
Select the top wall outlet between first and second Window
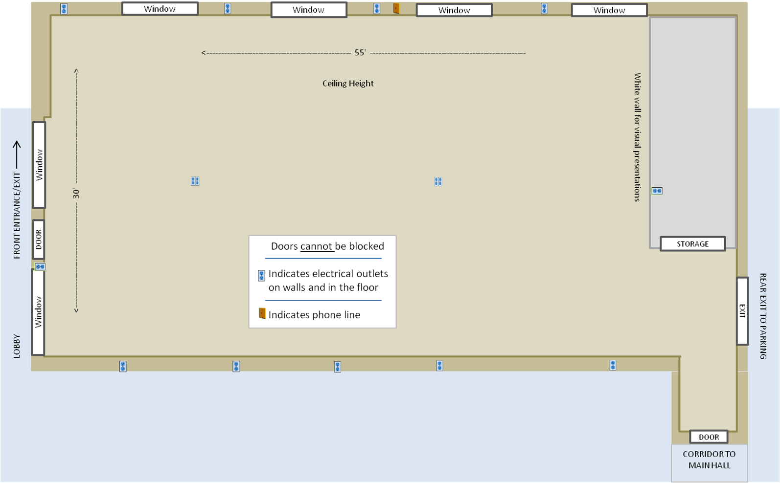pyautogui.click(x=228, y=8)
